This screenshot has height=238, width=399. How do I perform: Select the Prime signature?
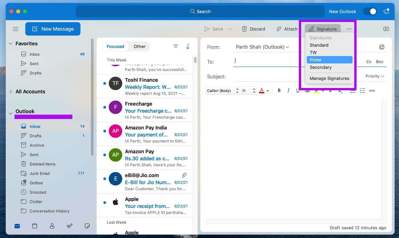tap(329, 60)
